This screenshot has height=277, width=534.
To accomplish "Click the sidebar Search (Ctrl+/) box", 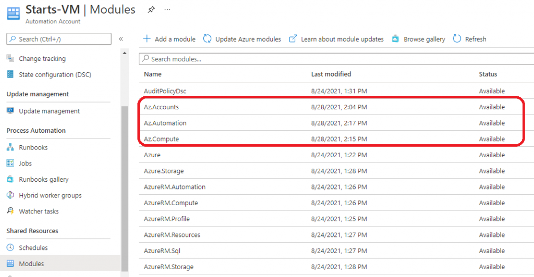I will tap(59, 39).
